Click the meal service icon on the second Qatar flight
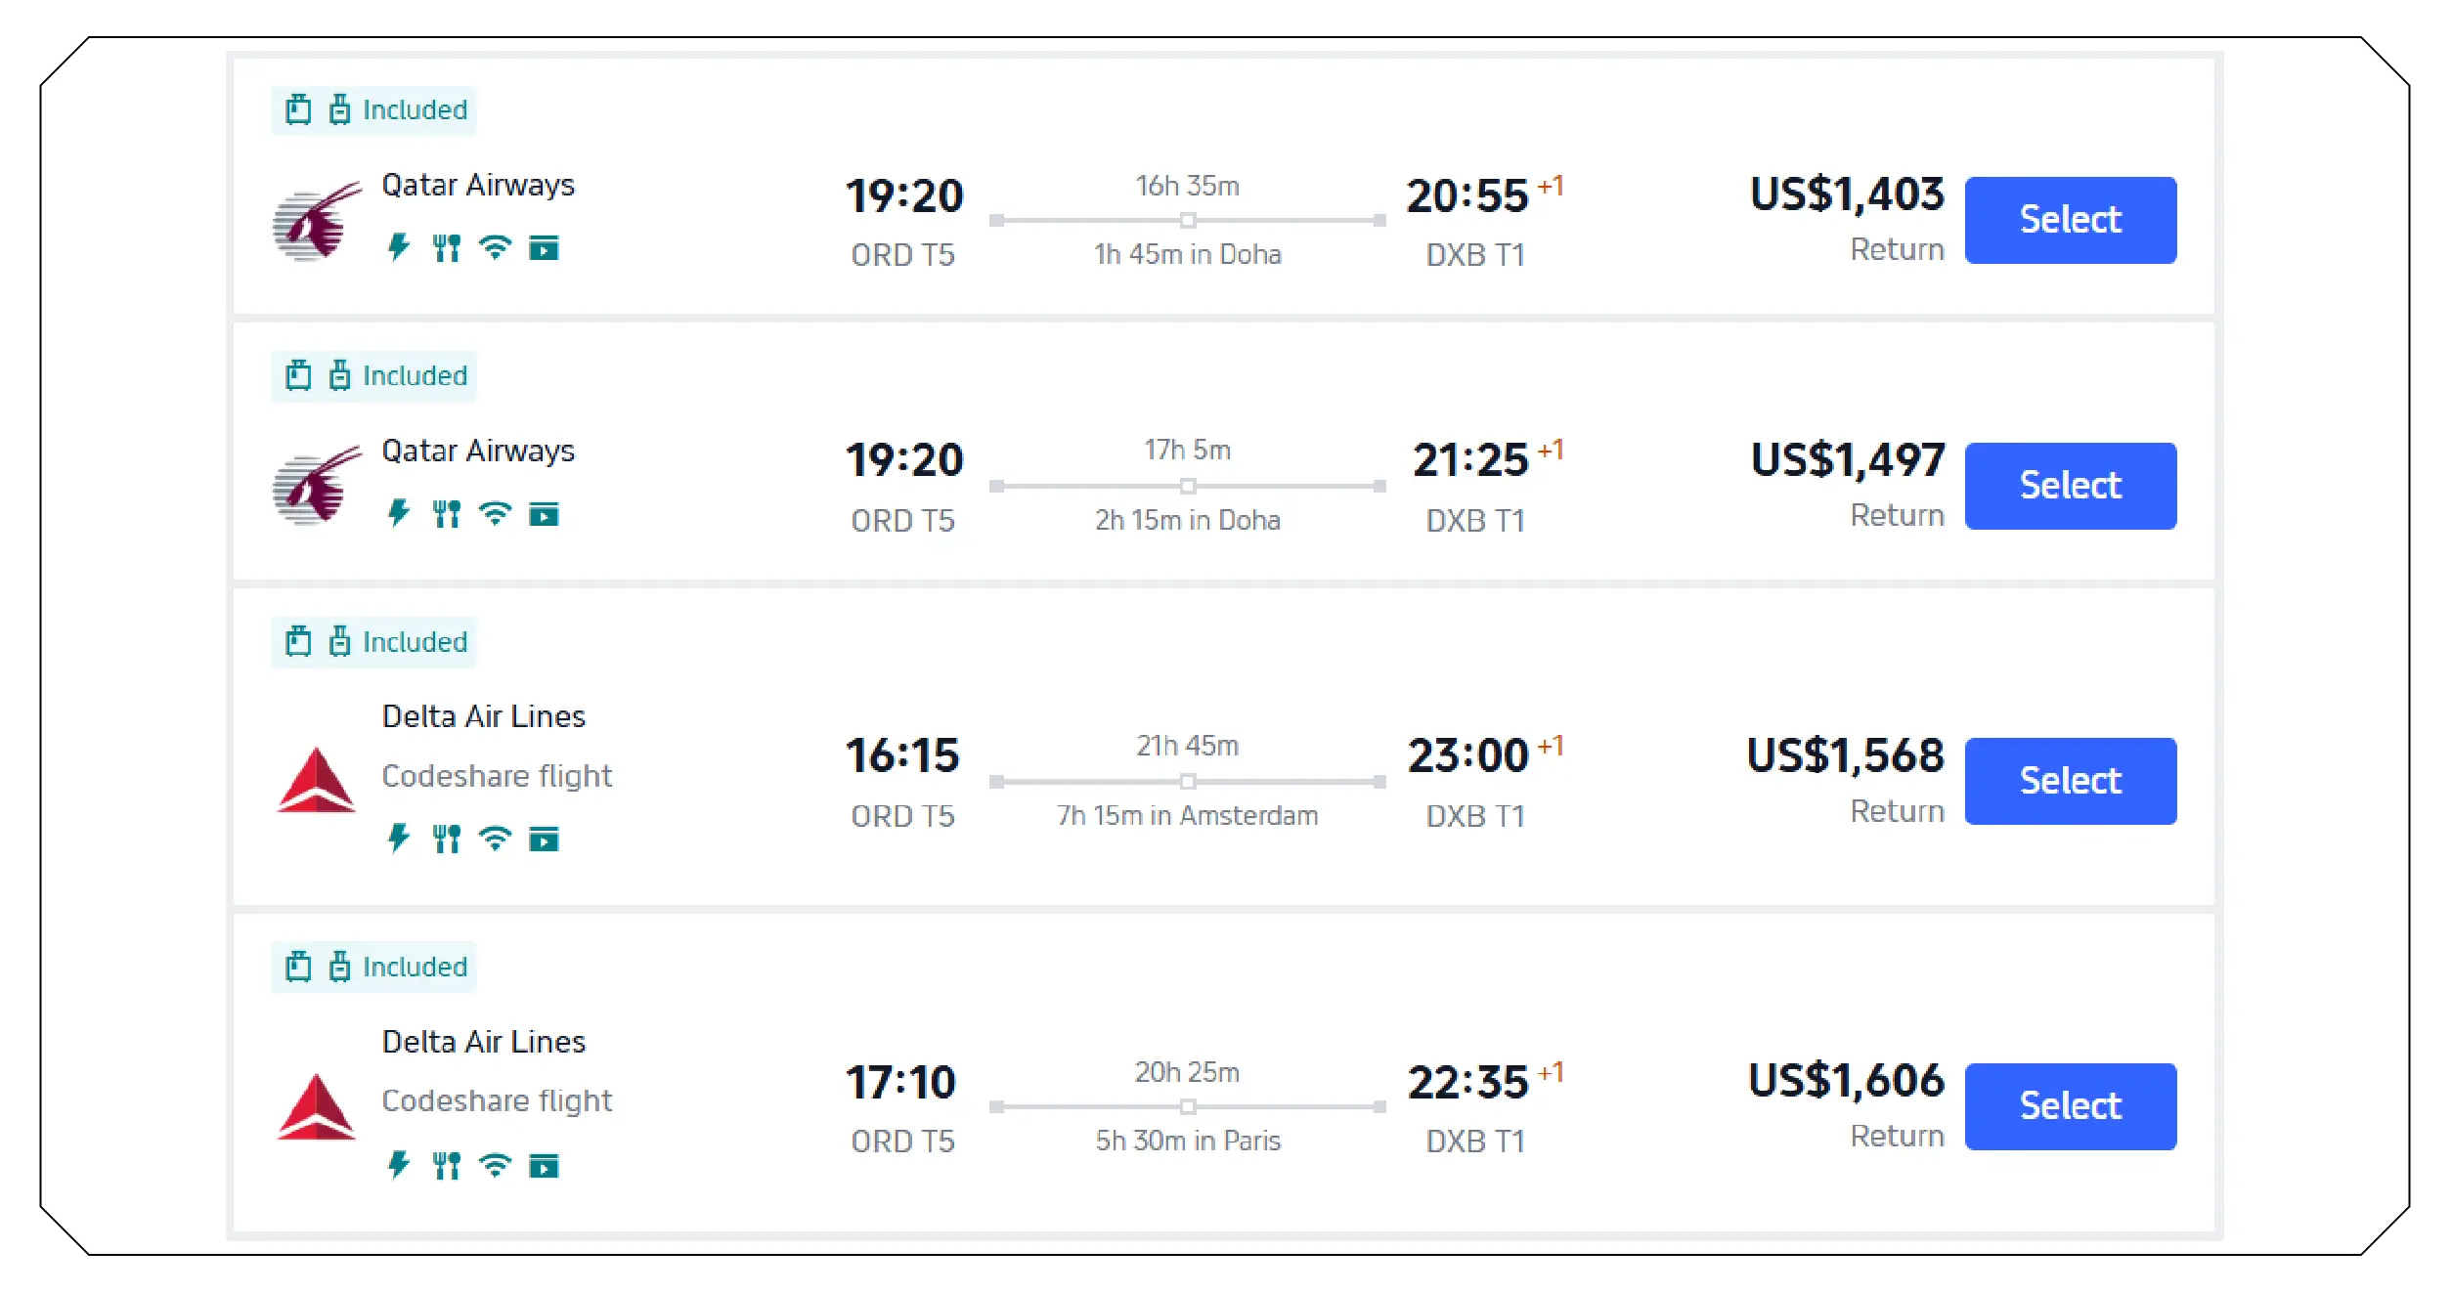Screen dimensions: 2451x1292 tap(447, 512)
